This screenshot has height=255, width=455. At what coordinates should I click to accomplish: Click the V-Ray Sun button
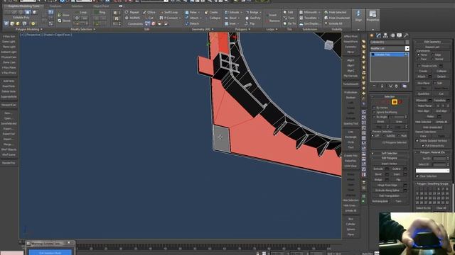[x=9, y=36]
